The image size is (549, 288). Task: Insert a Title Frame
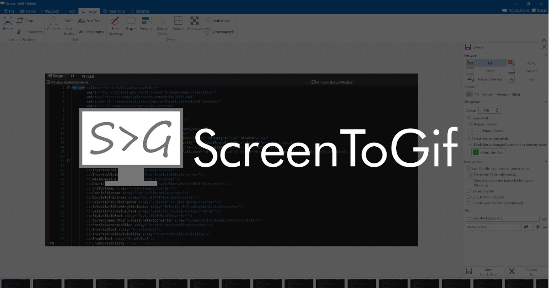(91, 32)
